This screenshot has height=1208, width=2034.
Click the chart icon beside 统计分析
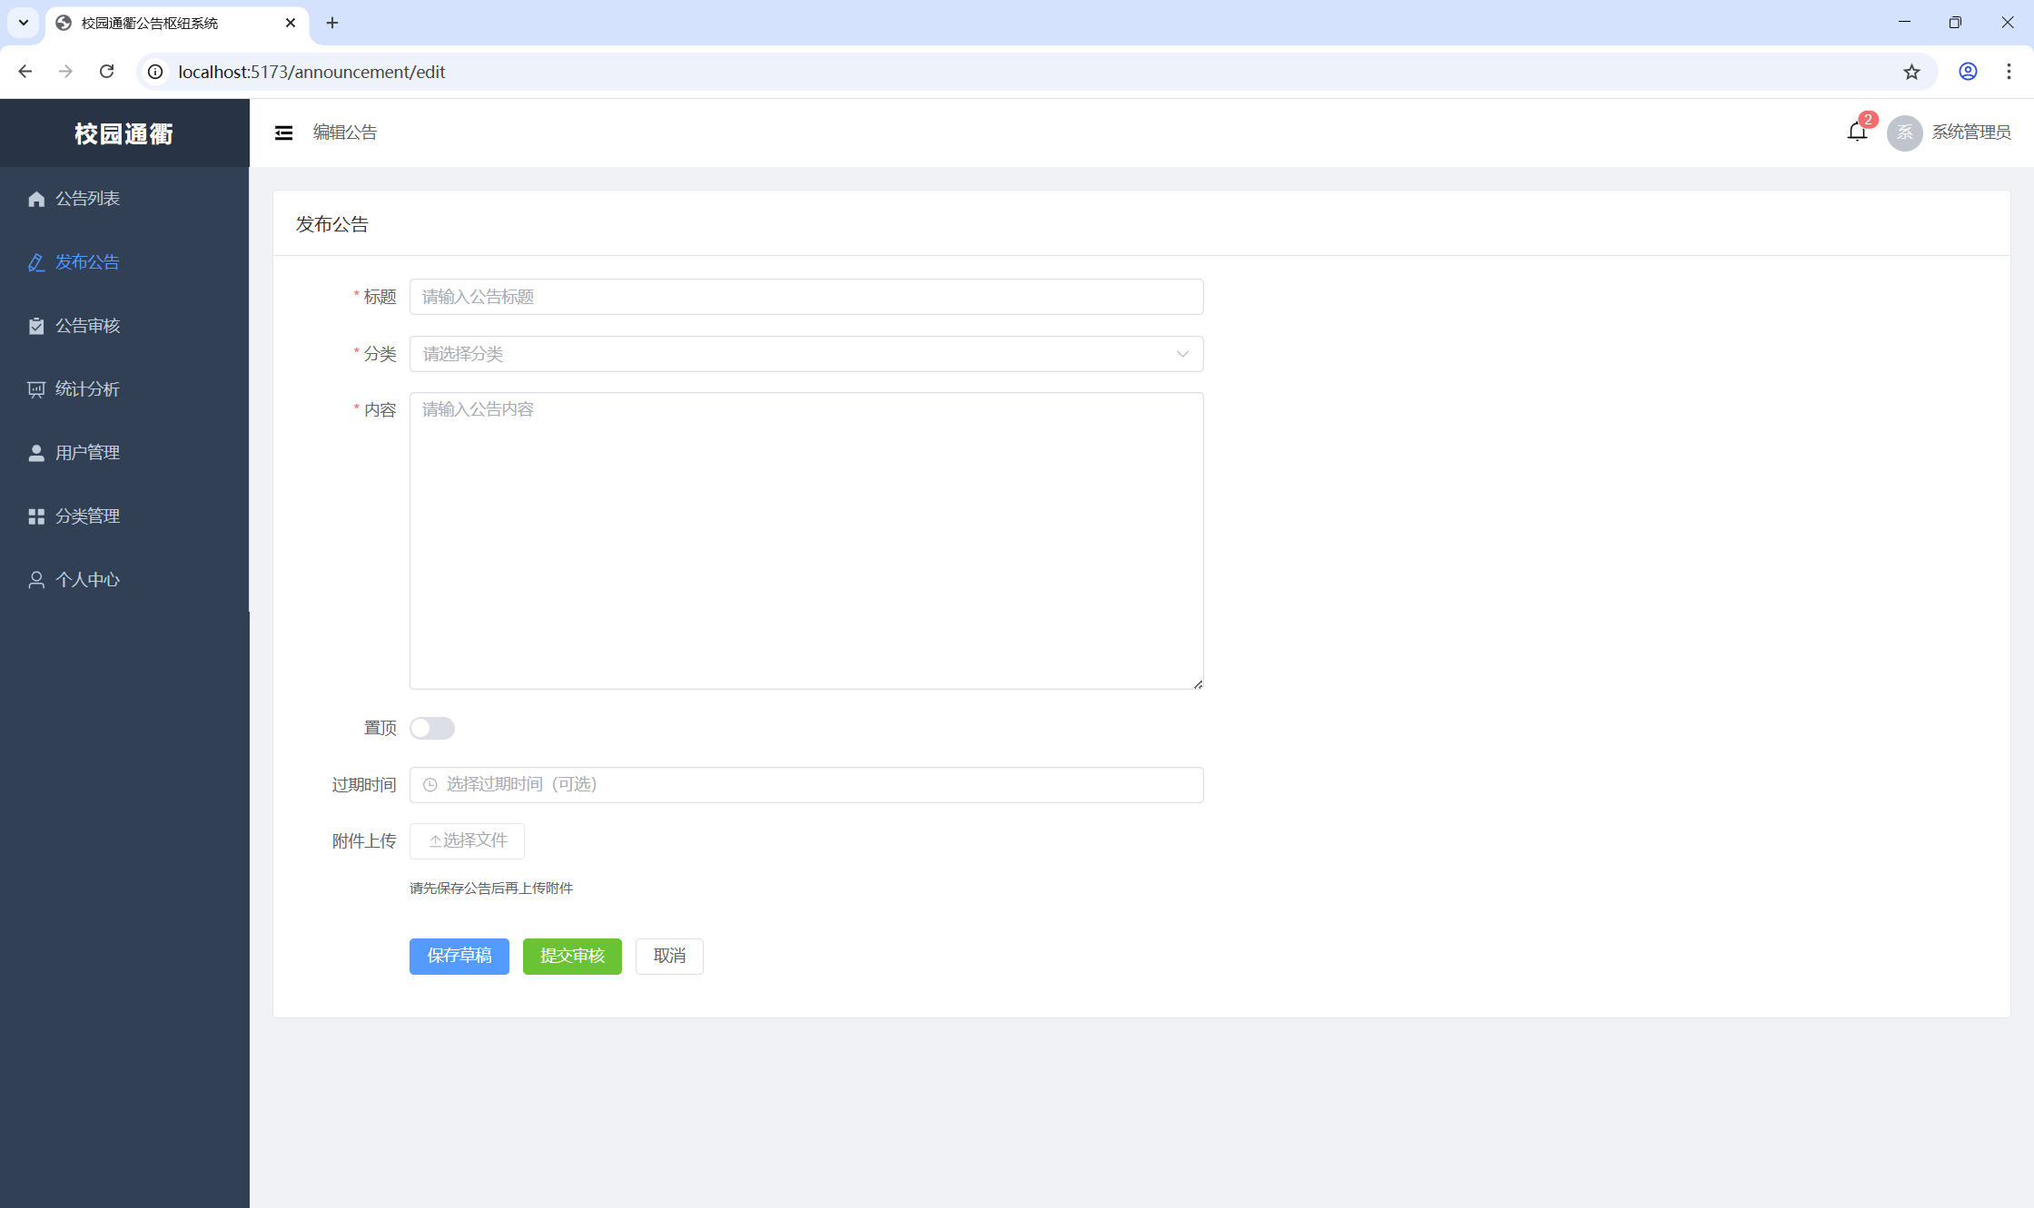click(36, 389)
